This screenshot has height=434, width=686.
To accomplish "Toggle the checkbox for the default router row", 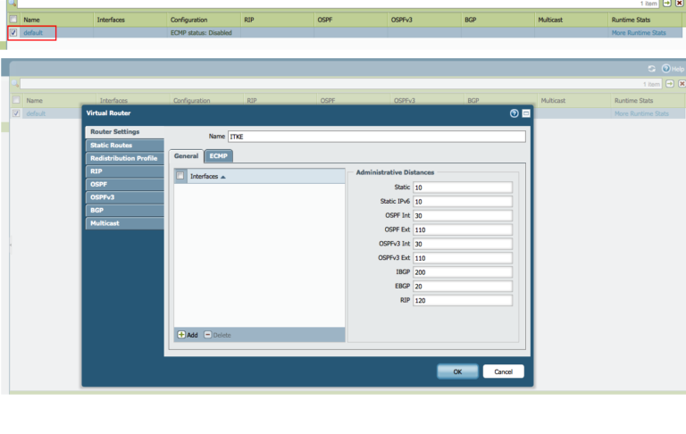I will (14, 33).
